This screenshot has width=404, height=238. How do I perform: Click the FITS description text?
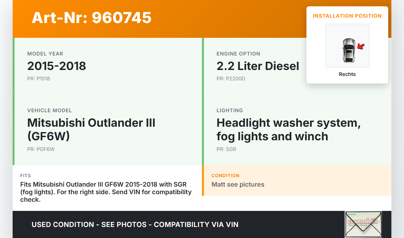106,192
